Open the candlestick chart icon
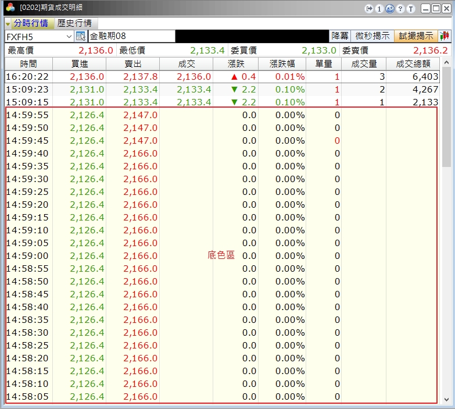 445,36
